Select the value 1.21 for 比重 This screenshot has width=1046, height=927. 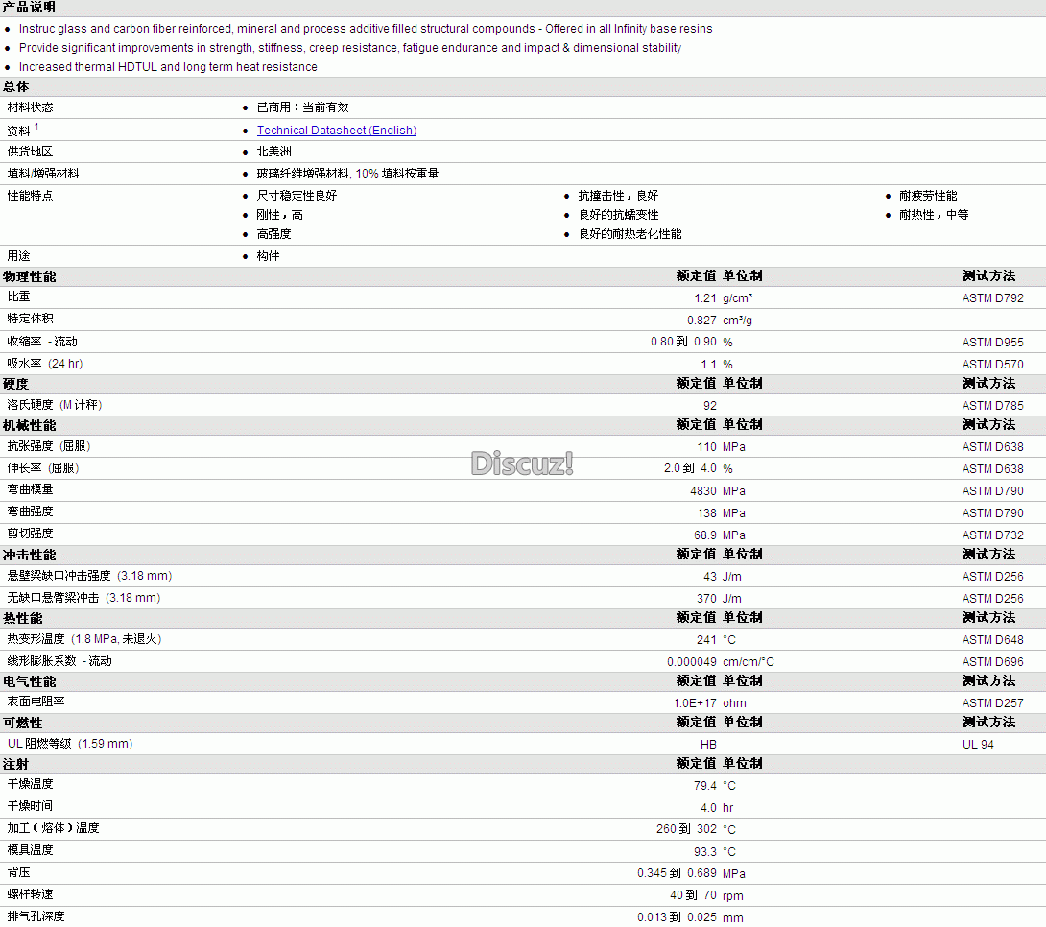click(x=705, y=298)
